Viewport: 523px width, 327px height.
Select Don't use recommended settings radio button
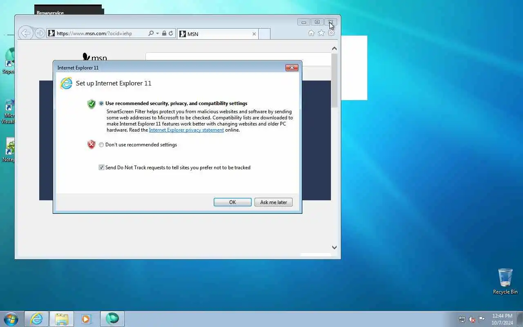click(x=101, y=145)
